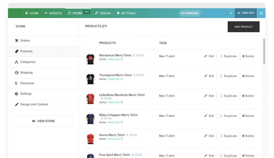Viewport: 274px width, 158px height.
Task: Duplicate the Make it Happen Men's Tshirt
Action: click(229, 116)
